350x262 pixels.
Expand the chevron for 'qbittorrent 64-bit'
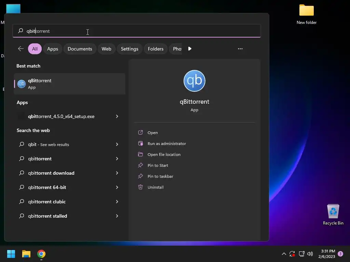(117, 187)
